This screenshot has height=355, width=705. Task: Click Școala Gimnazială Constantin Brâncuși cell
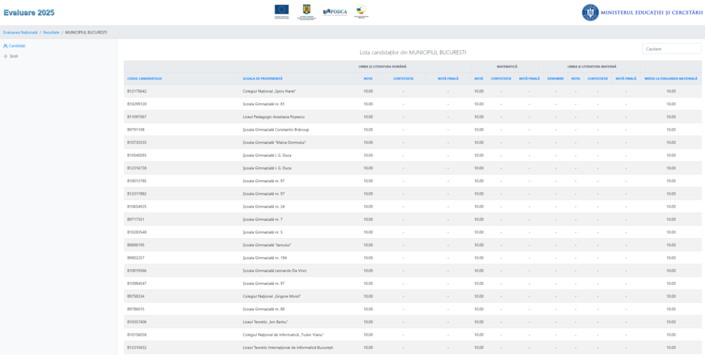(x=275, y=129)
